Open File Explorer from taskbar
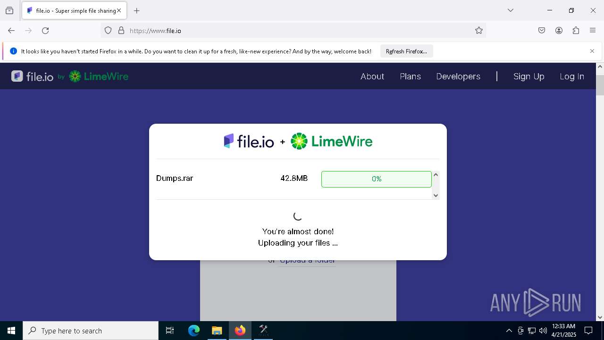 pyautogui.click(x=217, y=331)
